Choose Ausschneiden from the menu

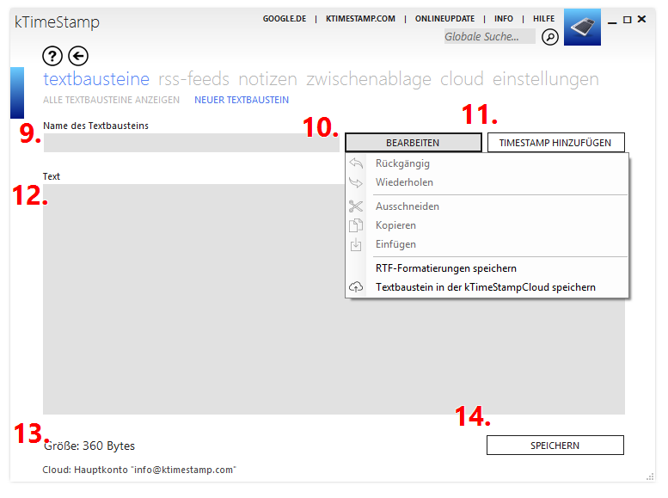(487, 206)
